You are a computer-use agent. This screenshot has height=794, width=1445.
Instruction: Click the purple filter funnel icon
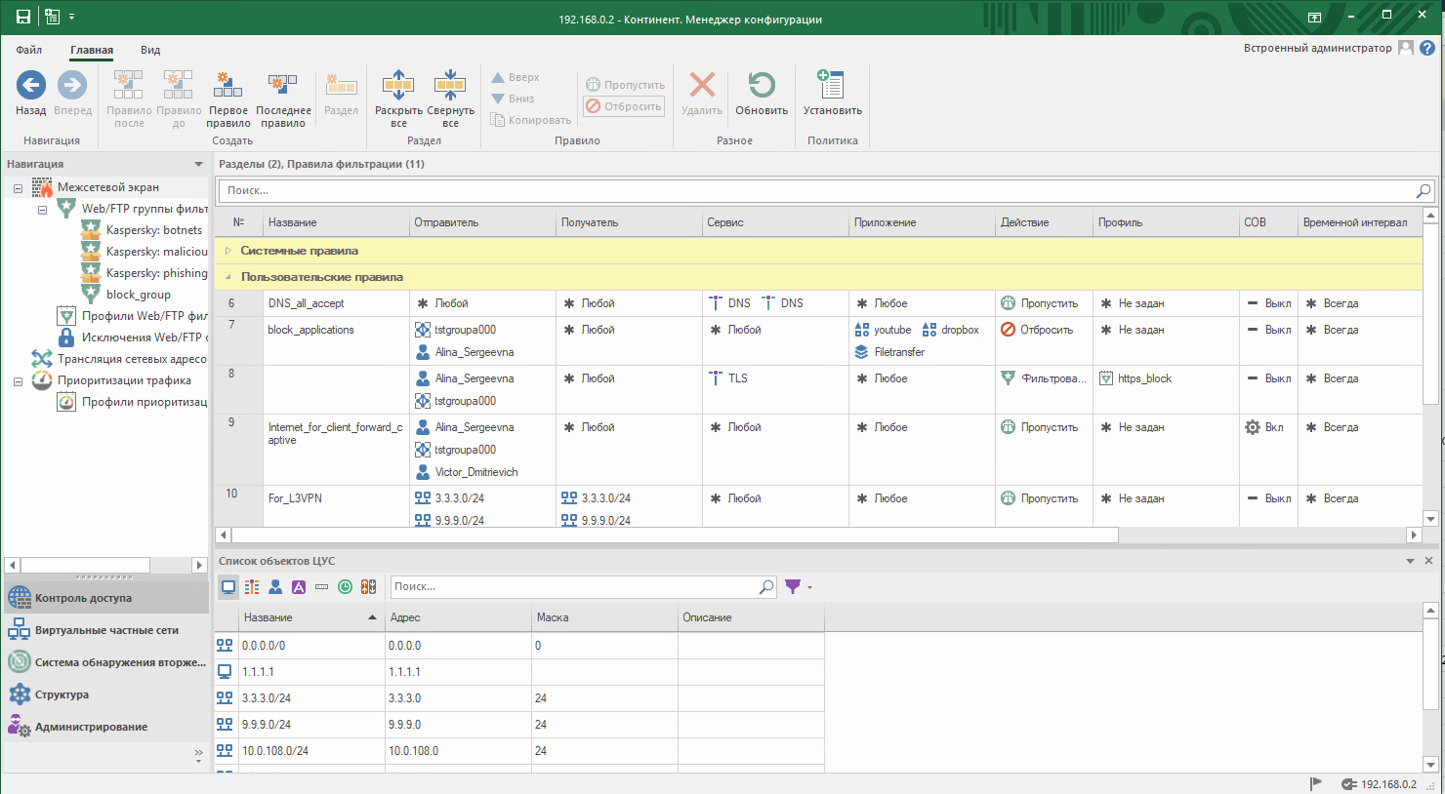click(793, 586)
